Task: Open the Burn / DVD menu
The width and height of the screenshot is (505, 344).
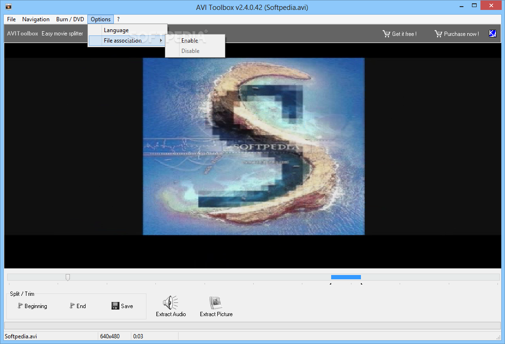Action: click(x=70, y=19)
